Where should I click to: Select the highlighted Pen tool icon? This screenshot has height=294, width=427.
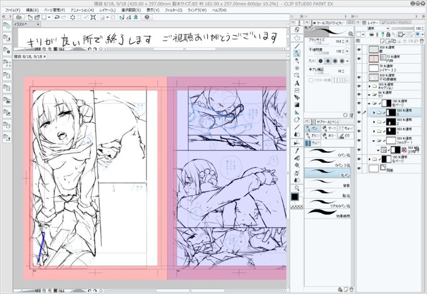297,53
